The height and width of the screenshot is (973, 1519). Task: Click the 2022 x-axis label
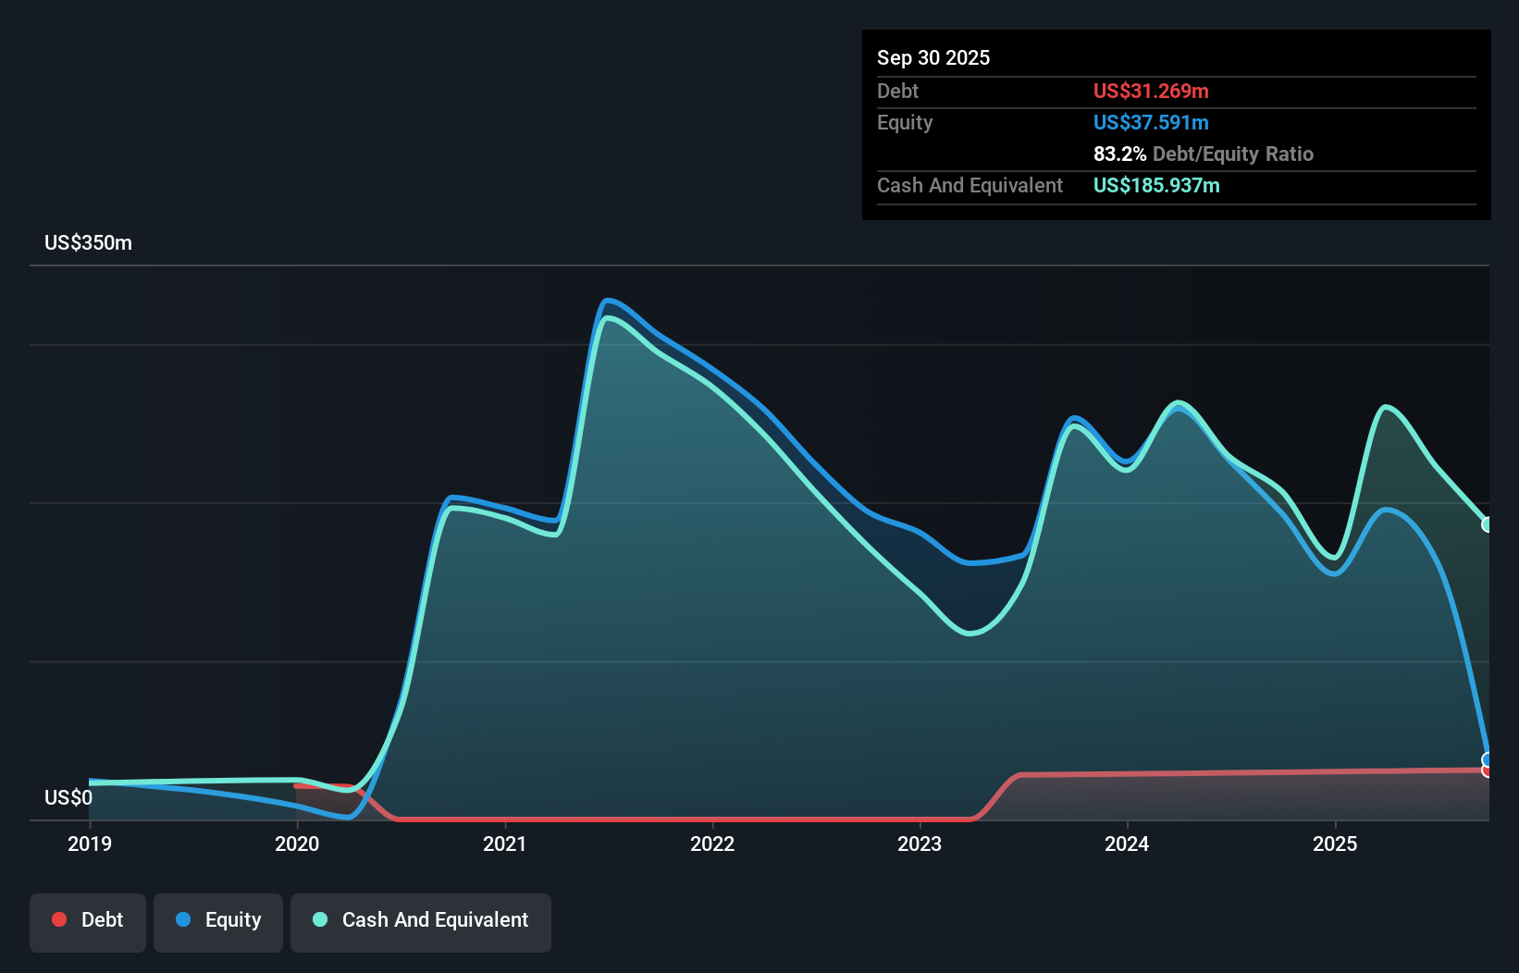(712, 844)
